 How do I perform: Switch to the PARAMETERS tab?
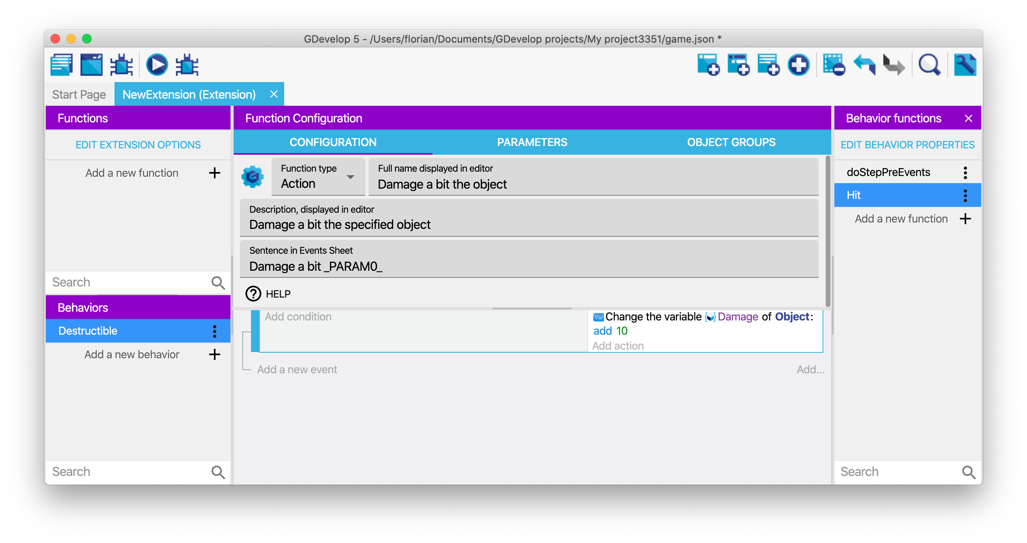pos(532,142)
